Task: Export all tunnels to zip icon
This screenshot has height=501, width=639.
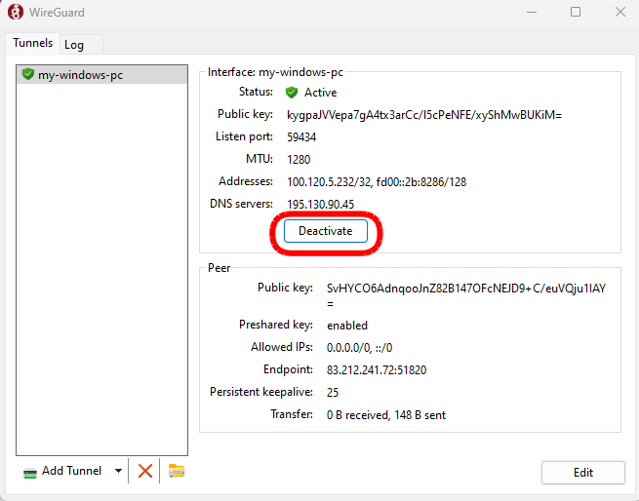Action: point(177,471)
